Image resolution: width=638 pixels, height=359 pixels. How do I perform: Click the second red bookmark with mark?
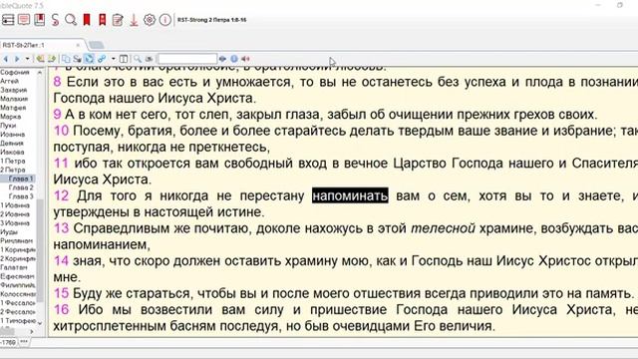click(102, 20)
